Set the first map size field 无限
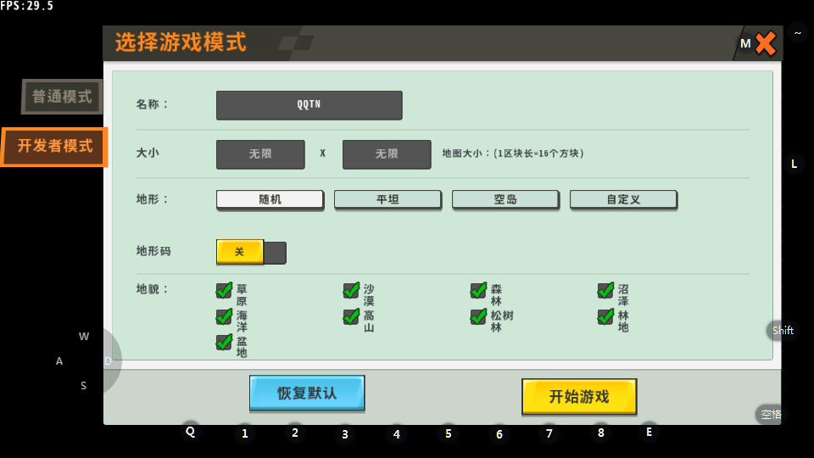The height and width of the screenshot is (458, 814). coord(260,154)
